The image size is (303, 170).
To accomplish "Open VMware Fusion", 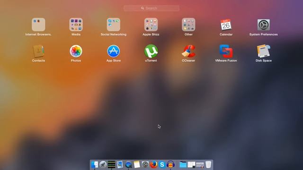I will click(226, 51).
